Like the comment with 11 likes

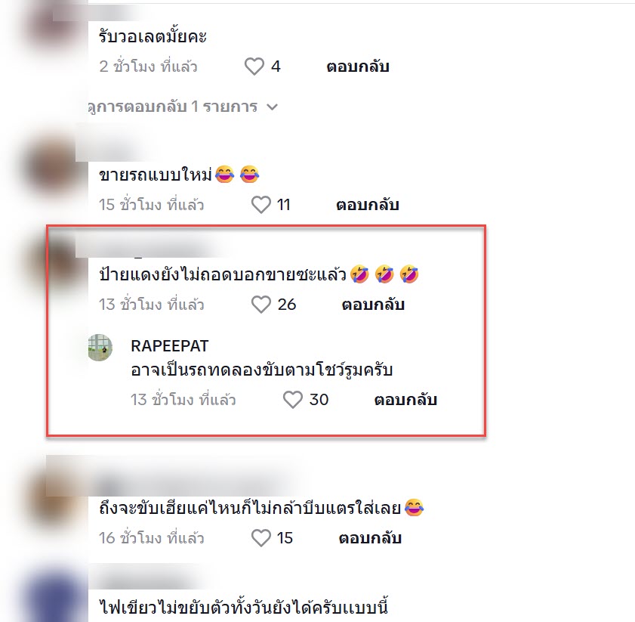(260, 204)
